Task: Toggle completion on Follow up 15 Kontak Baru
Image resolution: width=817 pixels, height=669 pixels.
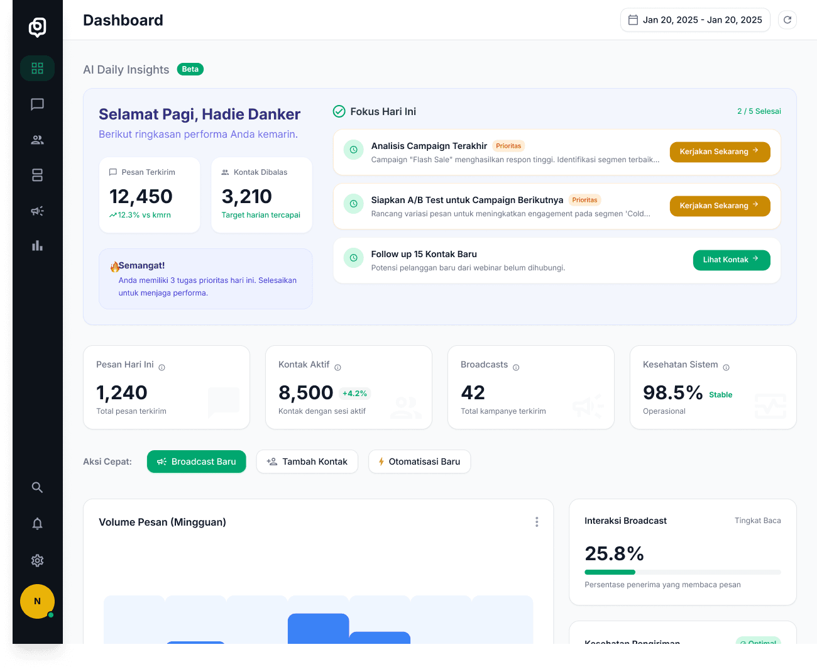Action: [x=353, y=258]
